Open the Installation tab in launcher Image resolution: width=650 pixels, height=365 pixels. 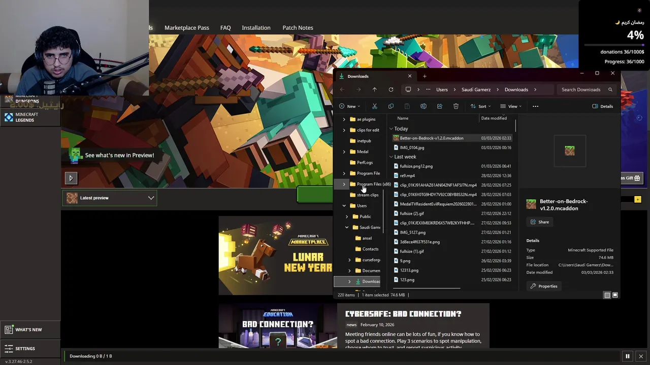tap(256, 28)
